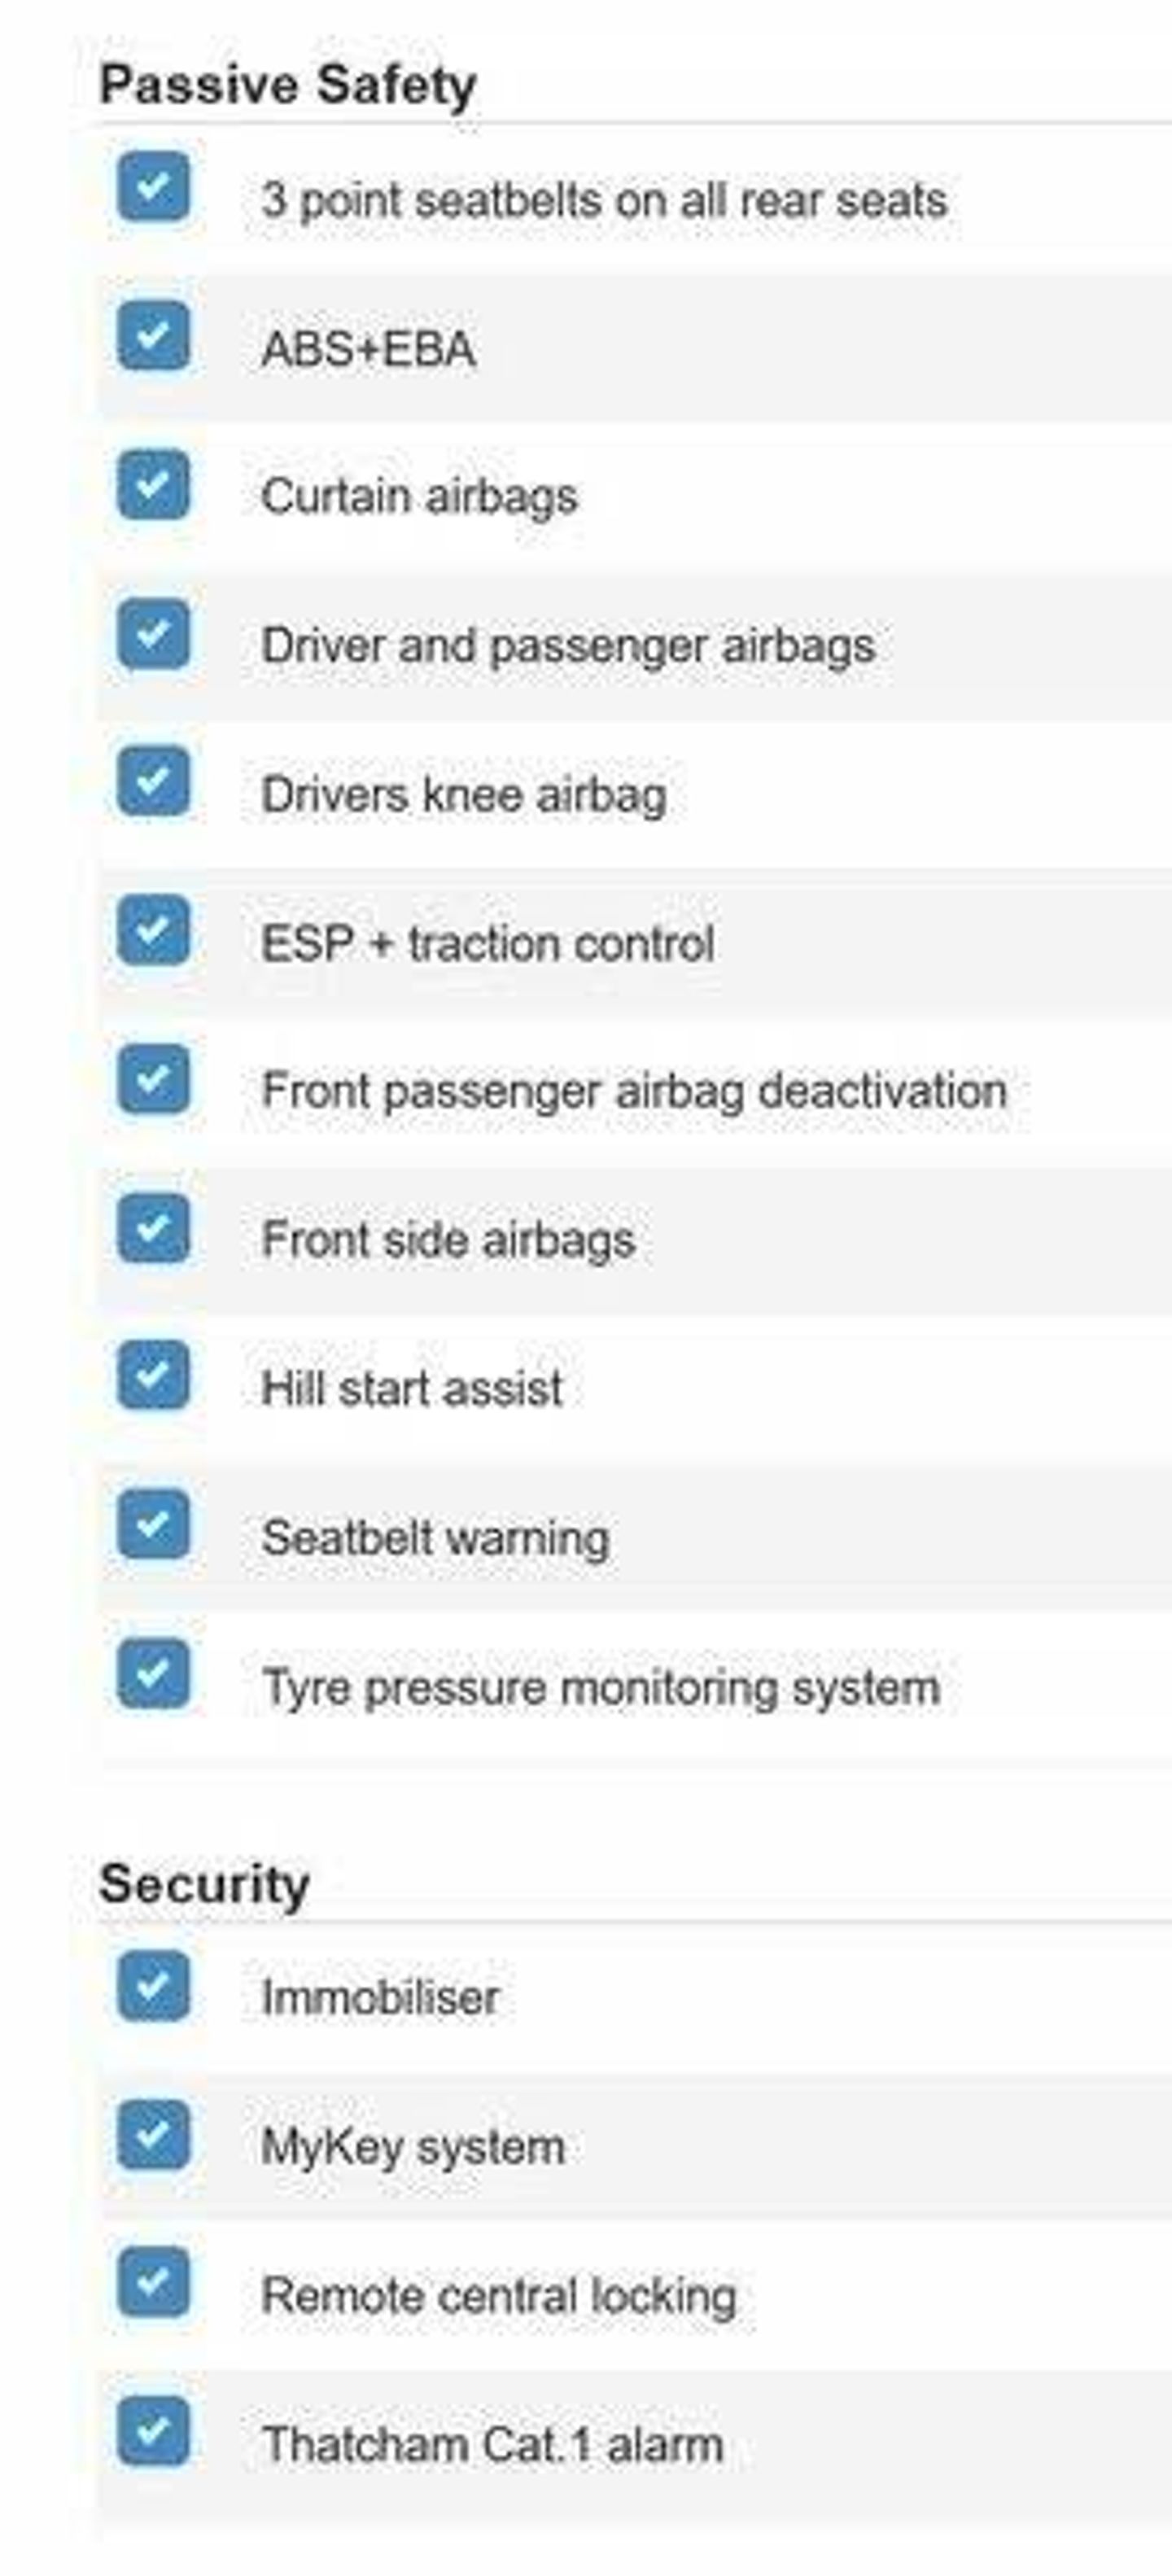Toggle the Seatbelt warning checkbox
Image resolution: width=1172 pixels, height=2576 pixels.
click(x=153, y=1525)
